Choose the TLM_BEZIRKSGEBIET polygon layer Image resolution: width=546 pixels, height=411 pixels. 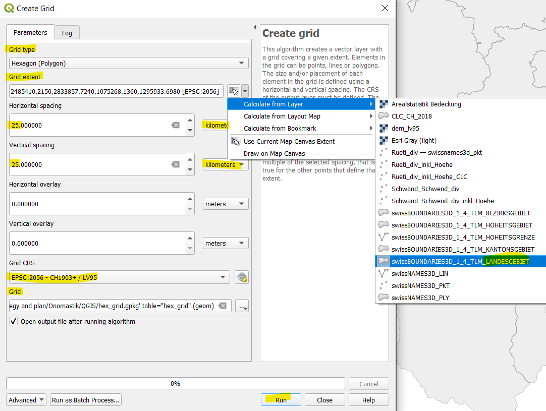tap(461, 213)
